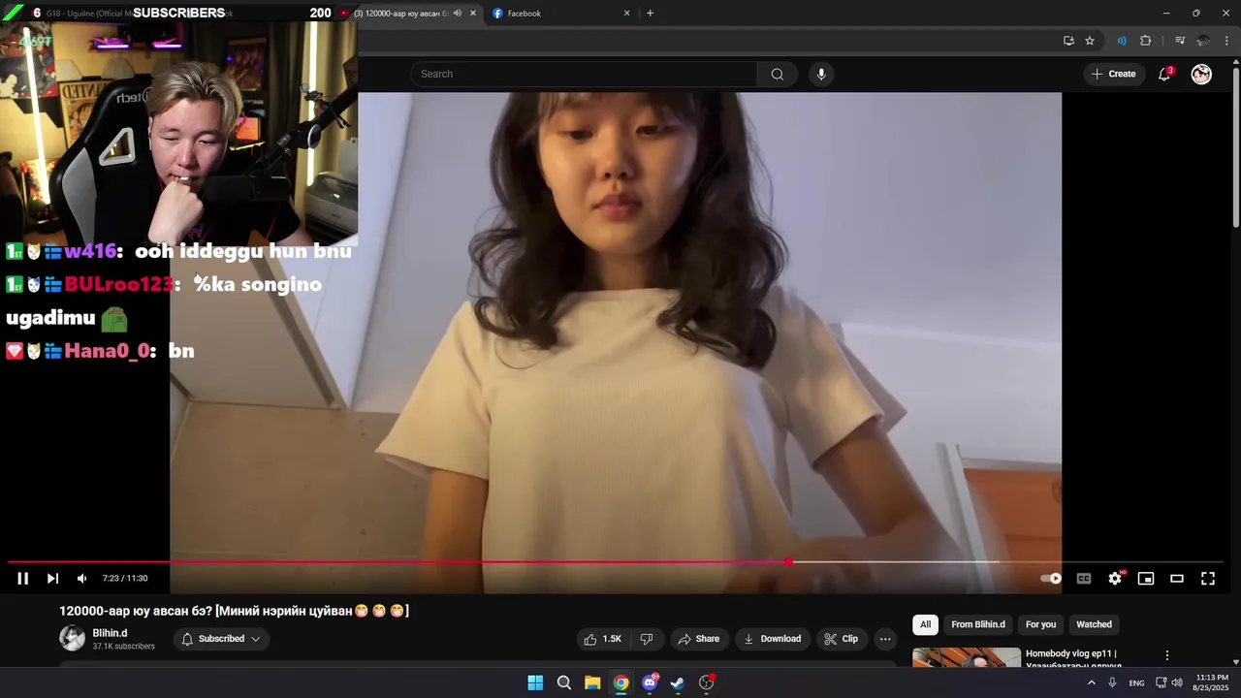Open options for Homebody vlog ep11
Viewport: 1241px width, 698px height.
coord(1167,655)
